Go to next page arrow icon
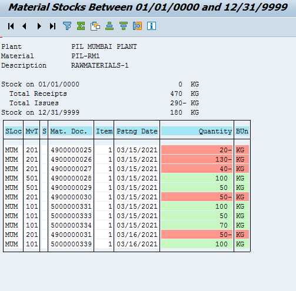The height and width of the screenshot is (291, 296). pyautogui.click(x=39, y=26)
